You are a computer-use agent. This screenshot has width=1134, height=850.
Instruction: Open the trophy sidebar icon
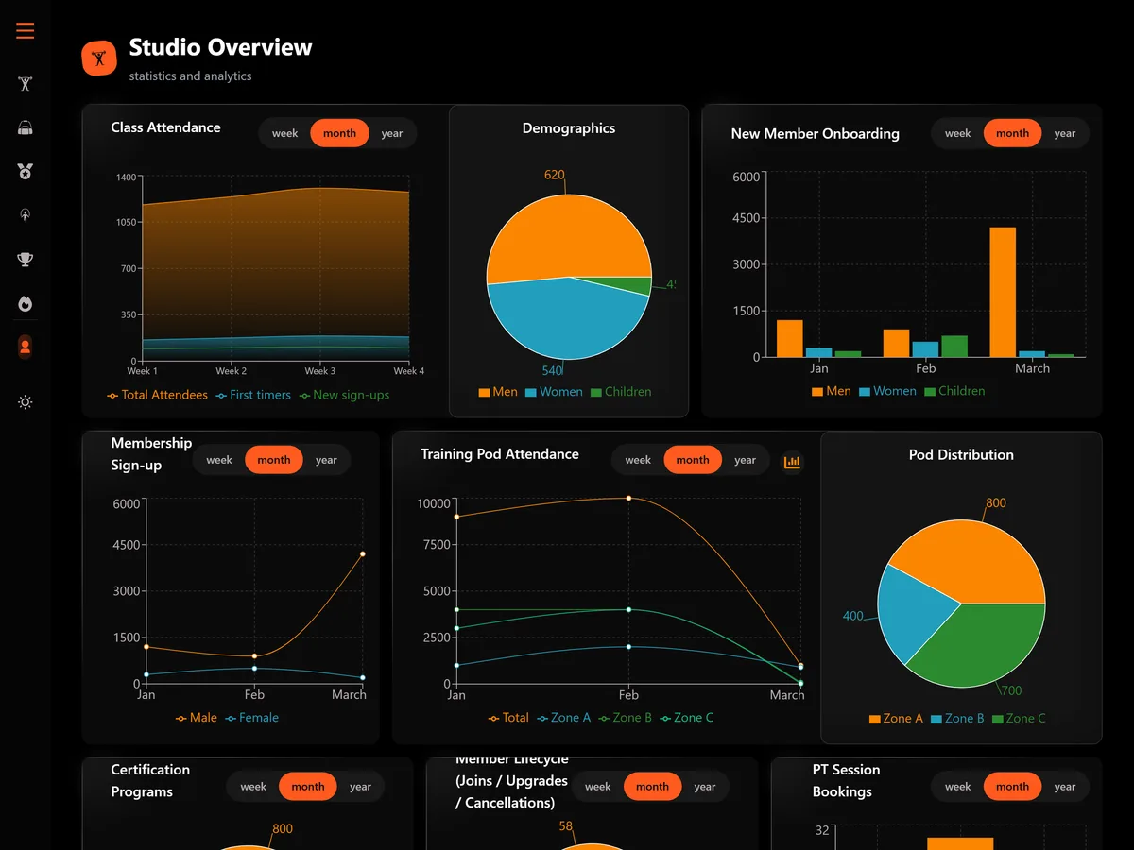26,260
